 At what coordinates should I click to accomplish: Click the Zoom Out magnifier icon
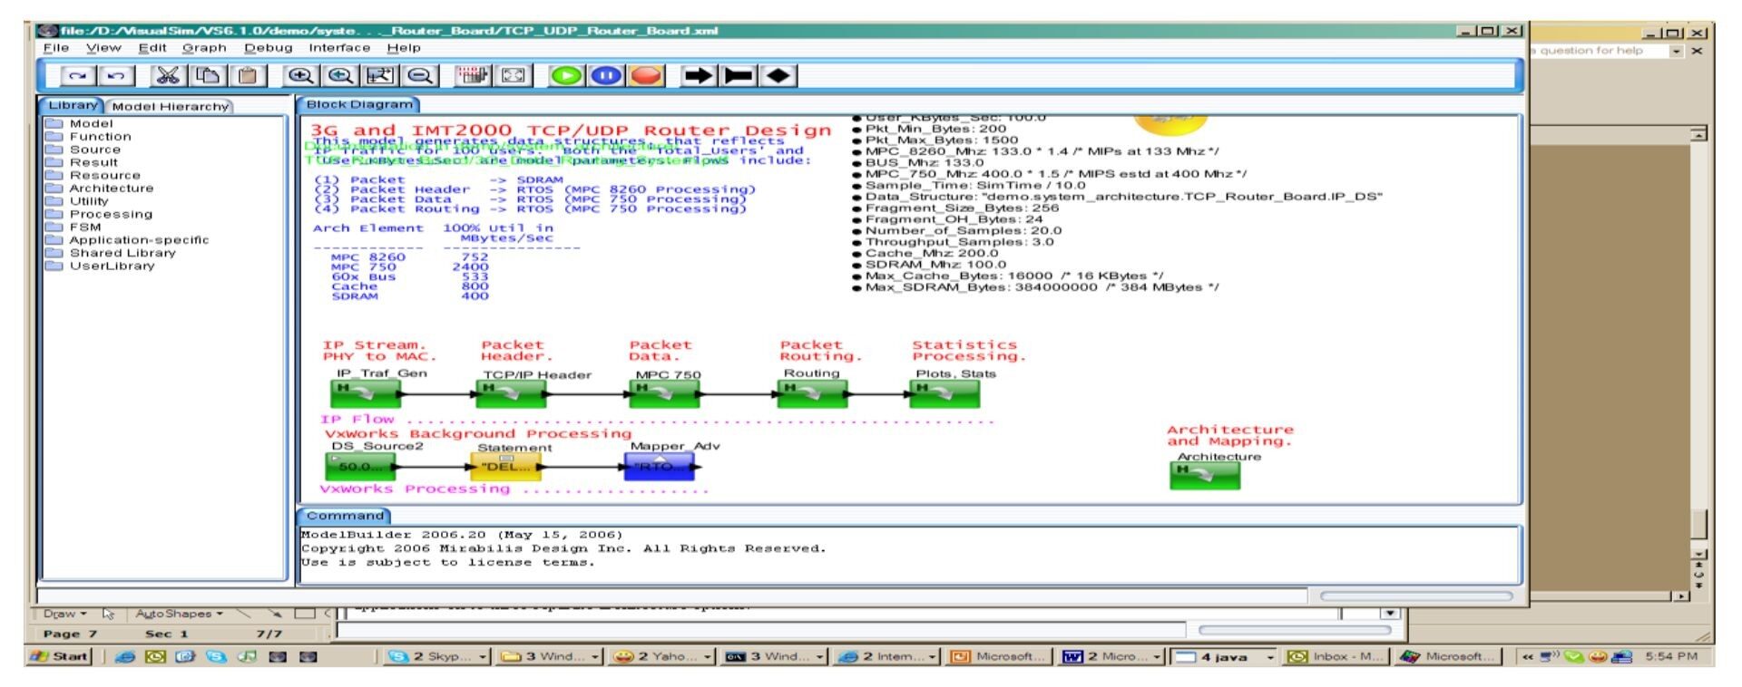(420, 76)
